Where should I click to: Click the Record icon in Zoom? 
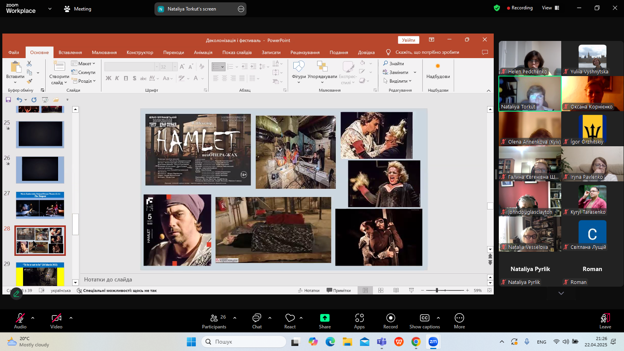click(x=390, y=318)
